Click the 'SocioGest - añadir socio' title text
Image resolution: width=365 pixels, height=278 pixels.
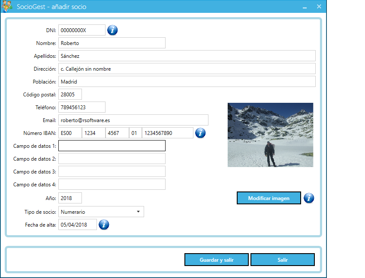pos(51,7)
